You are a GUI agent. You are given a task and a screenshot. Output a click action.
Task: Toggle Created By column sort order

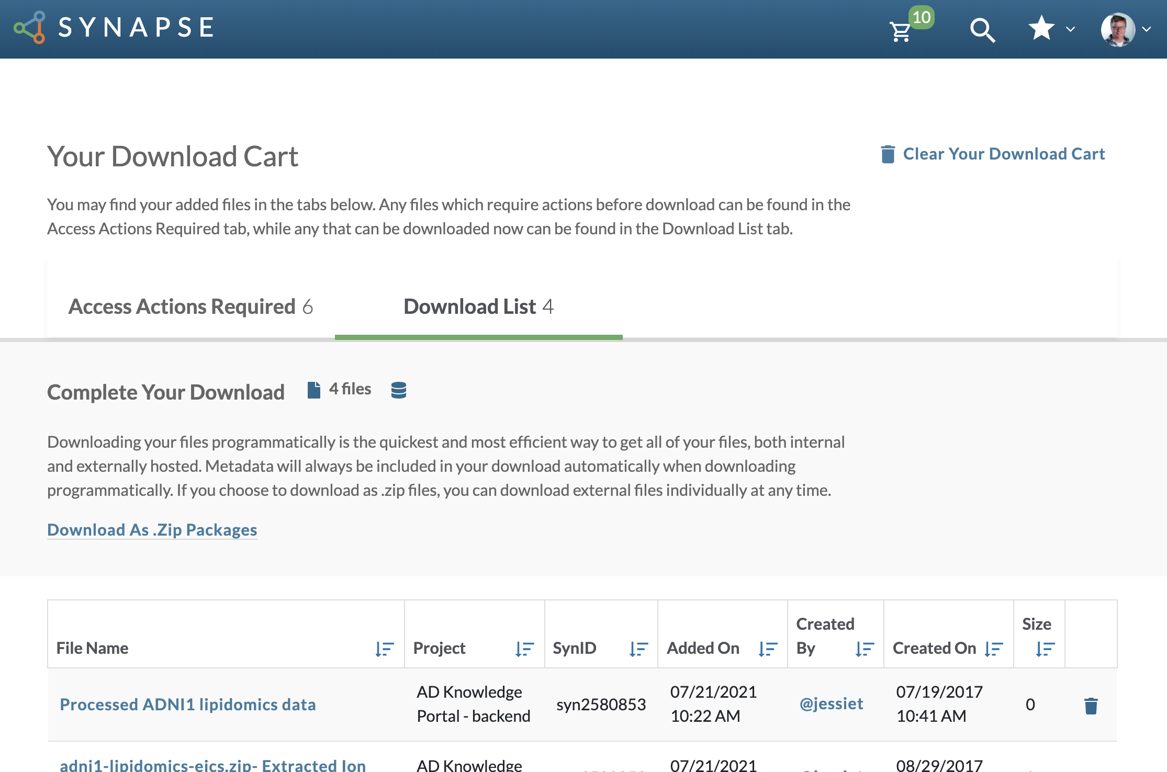pyautogui.click(x=865, y=649)
